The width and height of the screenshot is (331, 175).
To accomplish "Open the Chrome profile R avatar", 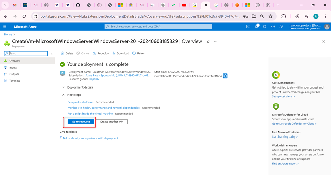I will point(316,16).
